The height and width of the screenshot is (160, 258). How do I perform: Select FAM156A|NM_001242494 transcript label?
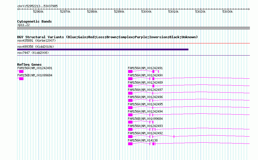pos(145,111)
